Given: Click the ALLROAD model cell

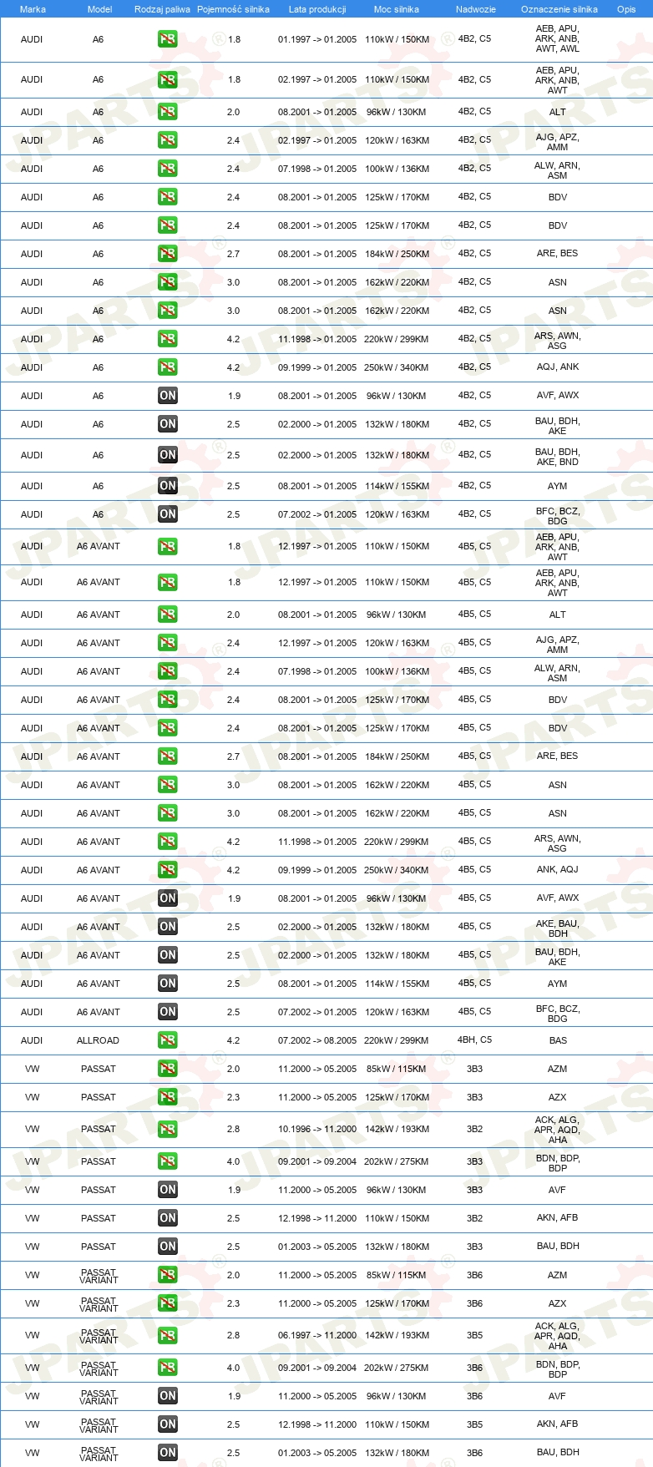Looking at the screenshot, I should (x=99, y=1040).
